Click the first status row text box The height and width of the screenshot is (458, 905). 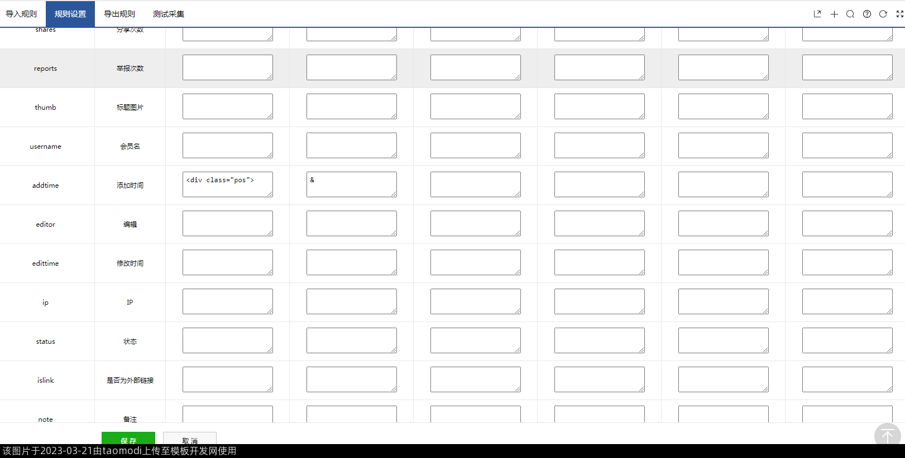pyautogui.click(x=227, y=340)
